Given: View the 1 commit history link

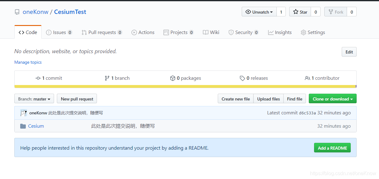Looking at the screenshot, I should click(x=49, y=78).
